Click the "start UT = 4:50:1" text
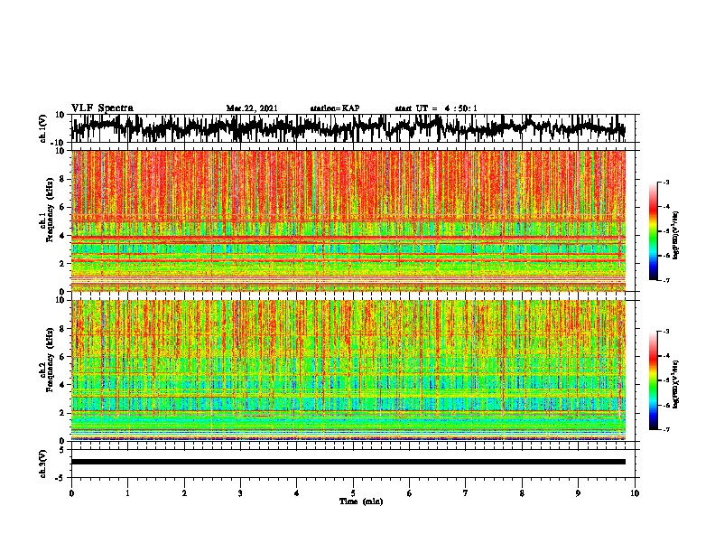This screenshot has width=715, height=553. (436, 108)
